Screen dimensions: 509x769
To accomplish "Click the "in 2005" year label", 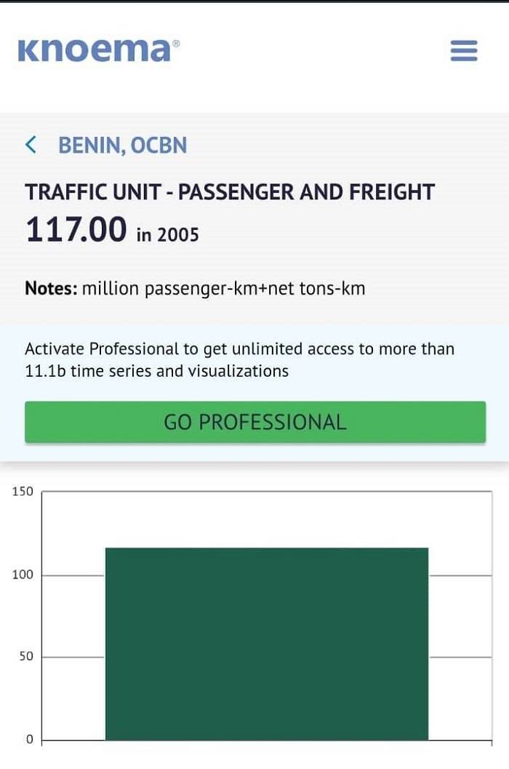I will (167, 234).
